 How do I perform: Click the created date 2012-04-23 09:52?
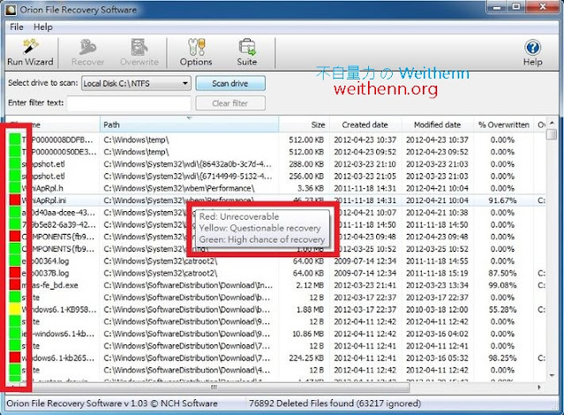pos(365,152)
